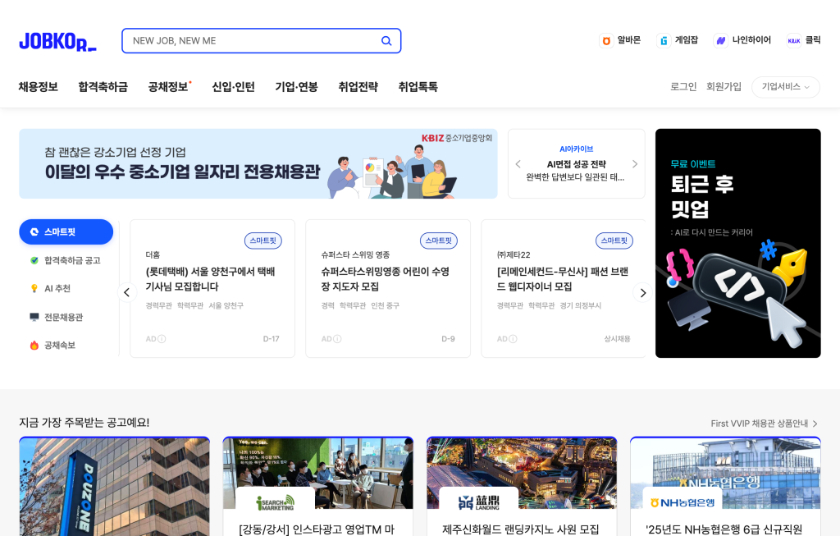
Task: Advance the AI아카이브 carousel to next
Action: [634, 164]
